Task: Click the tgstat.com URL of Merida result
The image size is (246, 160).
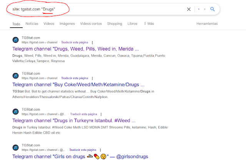Action: (x=40, y=42)
